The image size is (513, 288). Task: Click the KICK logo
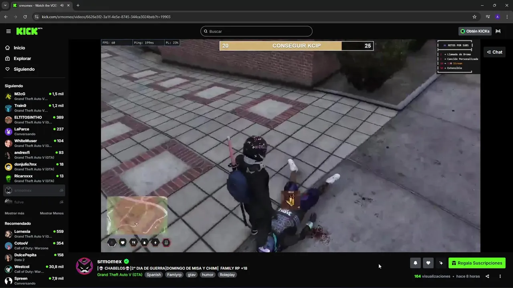coord(29,31)
